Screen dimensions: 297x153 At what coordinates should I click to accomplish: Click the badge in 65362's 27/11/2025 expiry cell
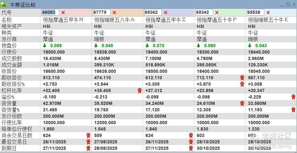pos(191,148)
